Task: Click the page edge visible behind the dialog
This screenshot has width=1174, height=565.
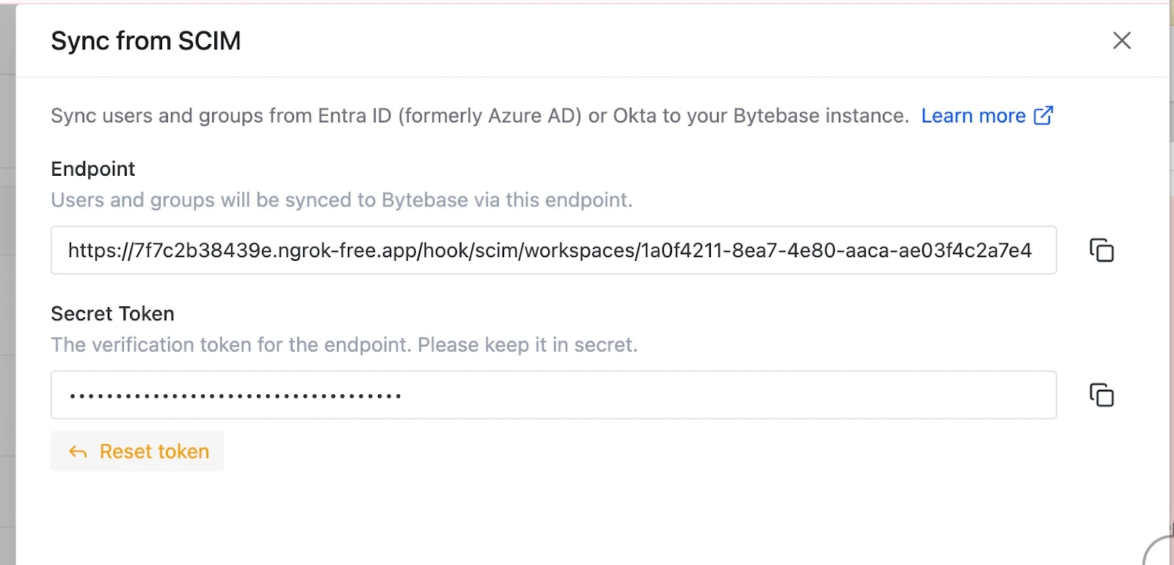Action: (7, 293)
